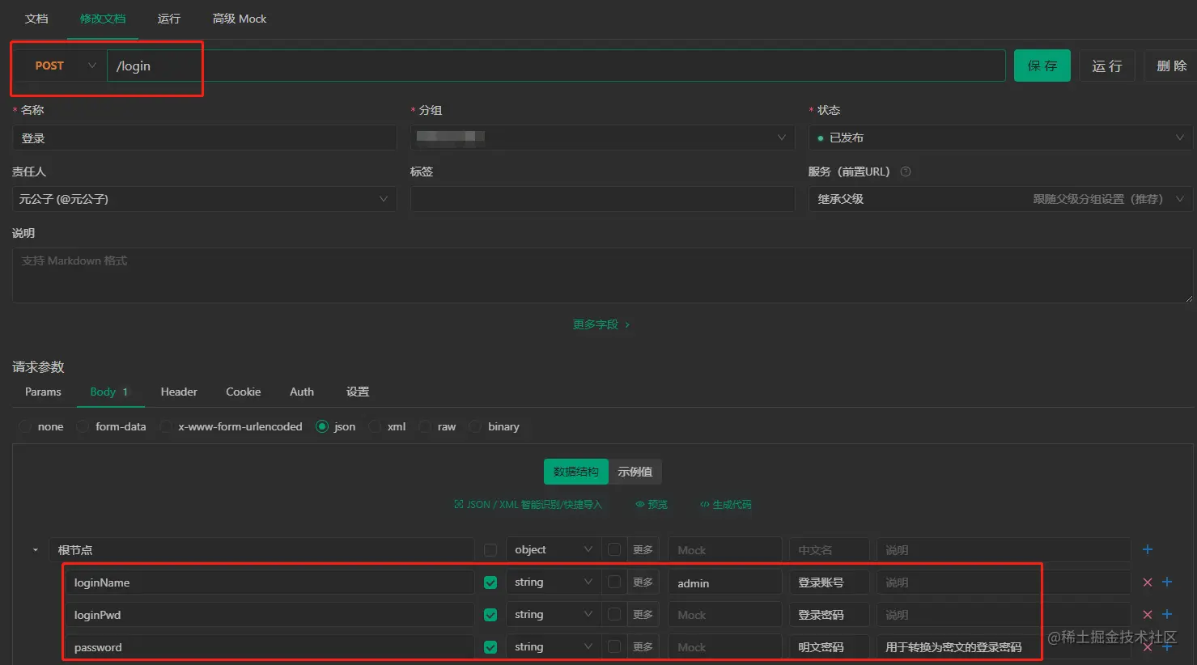Click the plus icon beside 根节点 row

click(x=1147, y=549)
